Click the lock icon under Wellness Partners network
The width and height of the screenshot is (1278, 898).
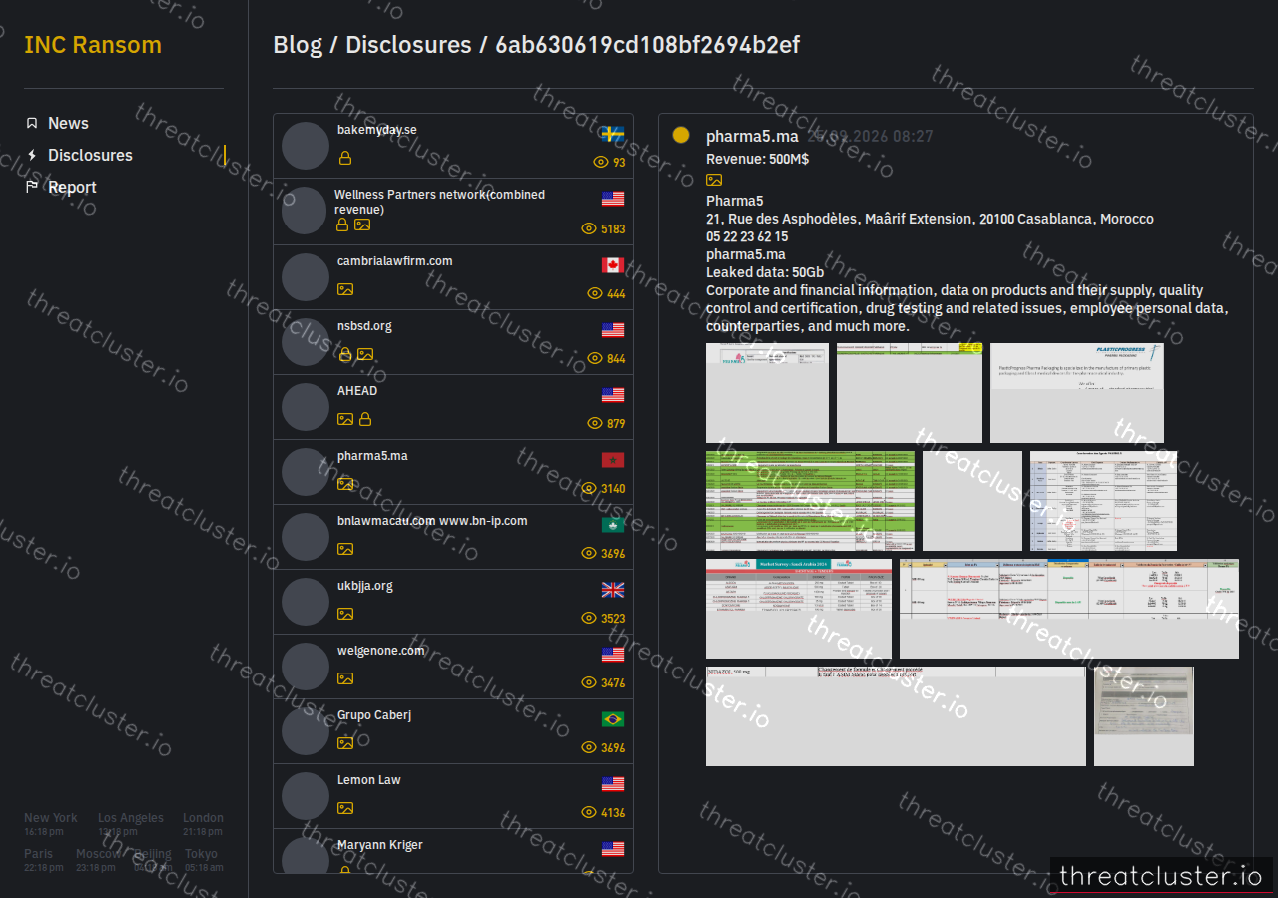pos(342,224)
